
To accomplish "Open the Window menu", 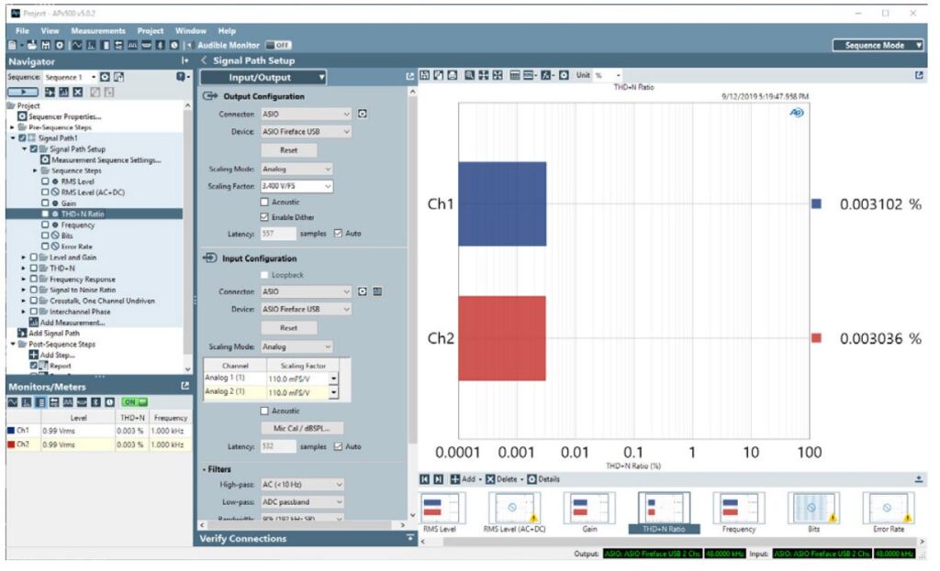I will [191, 30].
